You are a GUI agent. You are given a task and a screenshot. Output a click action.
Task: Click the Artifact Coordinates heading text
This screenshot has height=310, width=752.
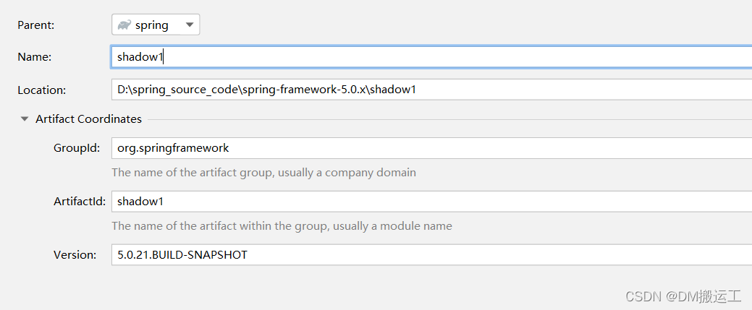pos(89,119)
